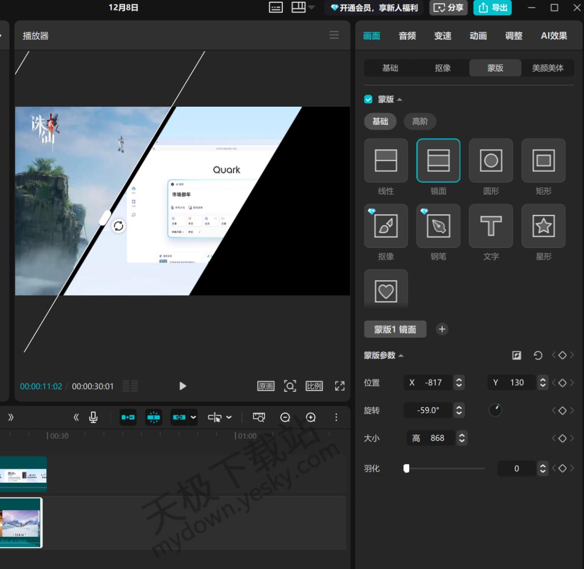The height and width of the screenshot is (569, 584).
Task: Select the 线性 linear mask icon
Action: coord(385,161)
